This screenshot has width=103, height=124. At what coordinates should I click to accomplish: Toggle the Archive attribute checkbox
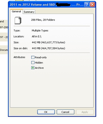tap(33, 68)
